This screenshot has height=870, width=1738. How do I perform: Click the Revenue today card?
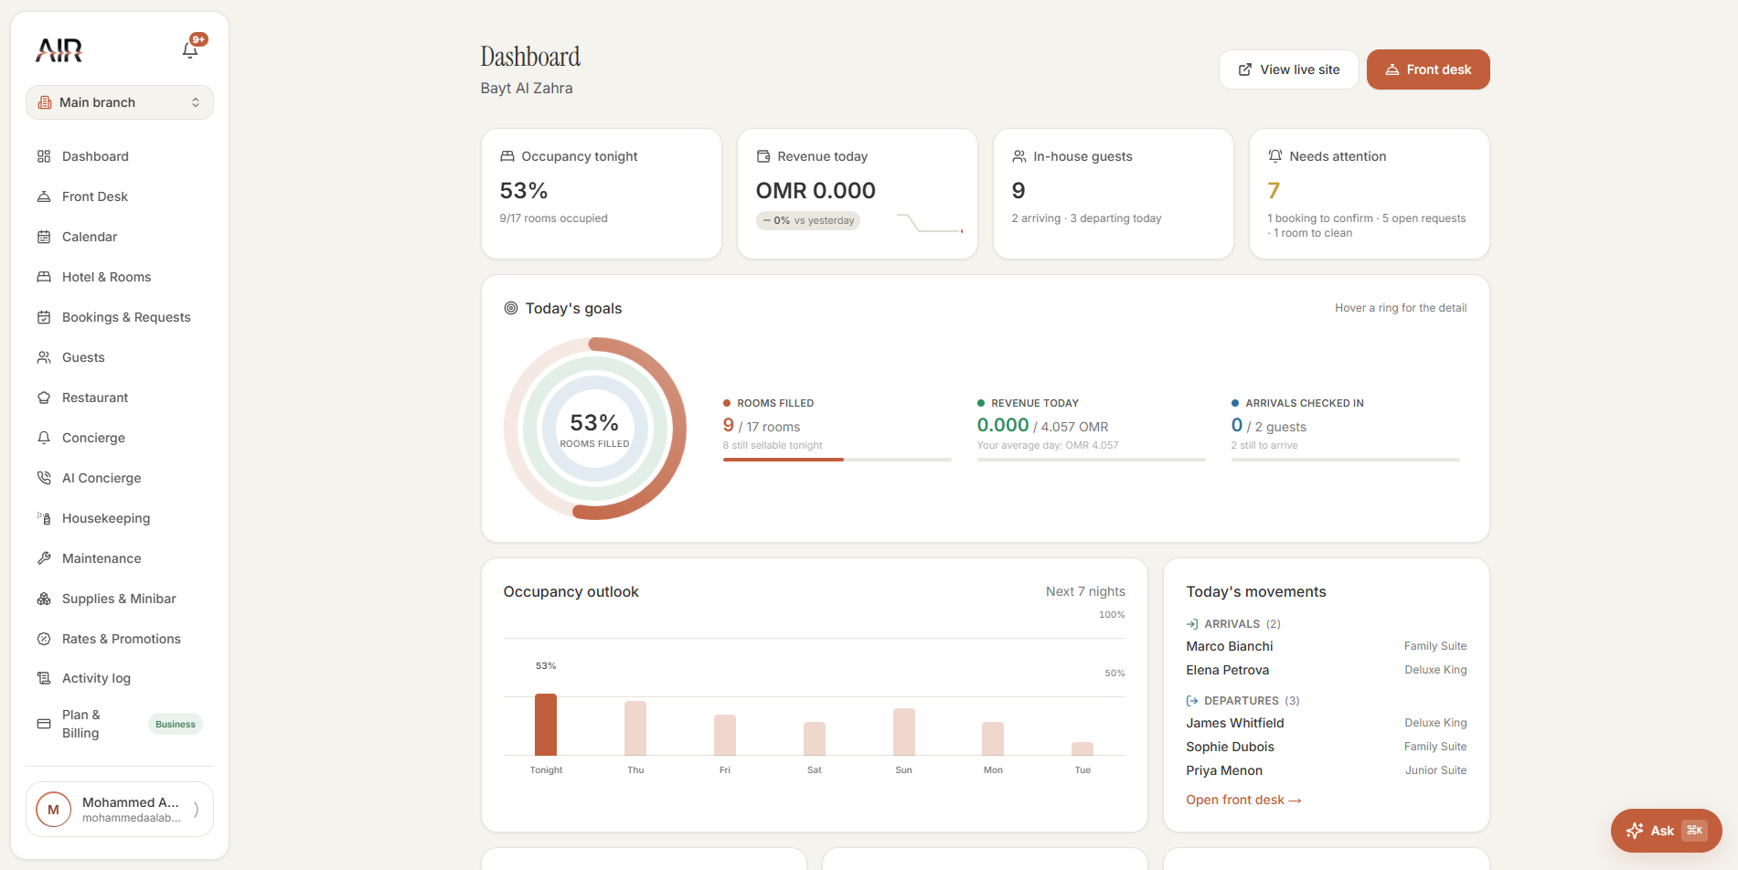pyautogui.click(x=858, y=194)
